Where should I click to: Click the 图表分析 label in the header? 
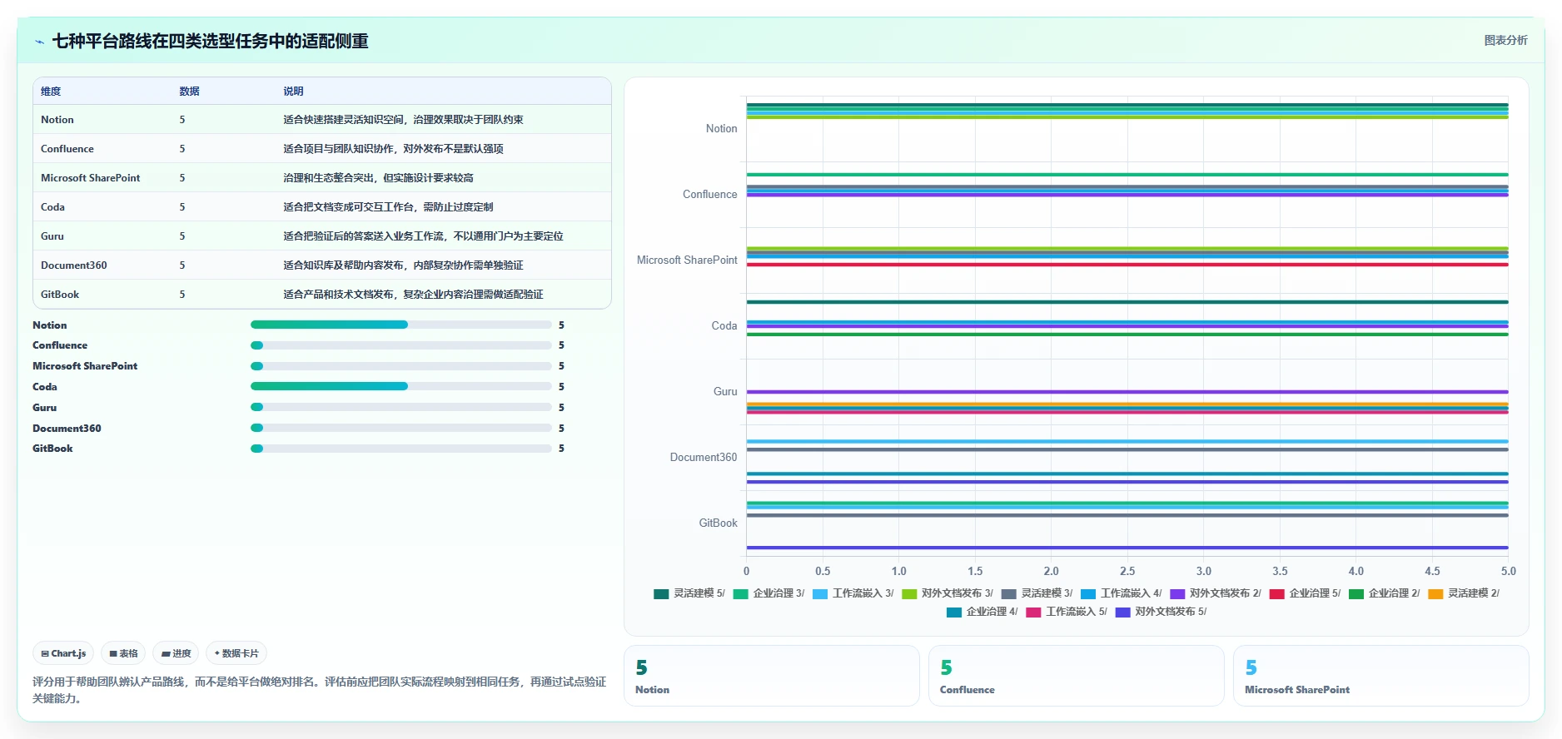(x=1505, y=40)
